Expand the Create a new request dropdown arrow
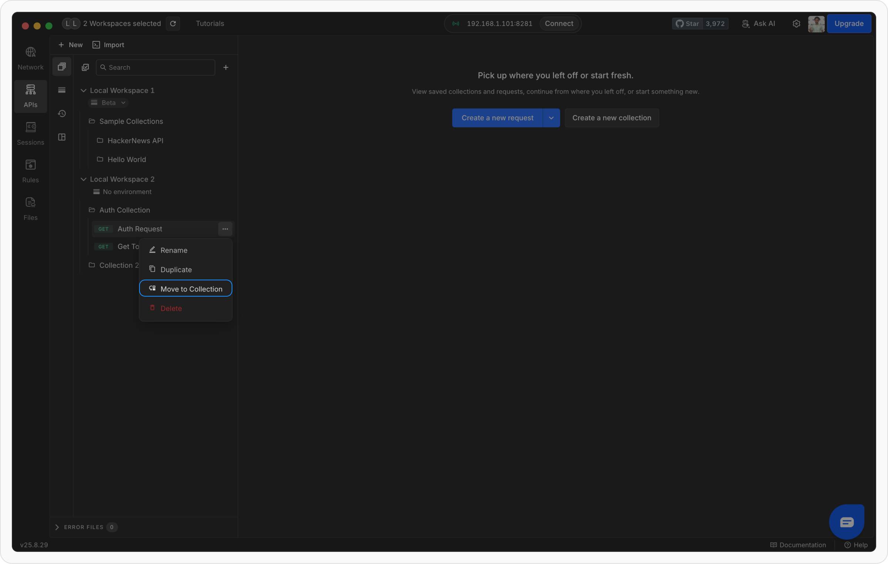Screen dimensions: 888x564 pos(551,118)
